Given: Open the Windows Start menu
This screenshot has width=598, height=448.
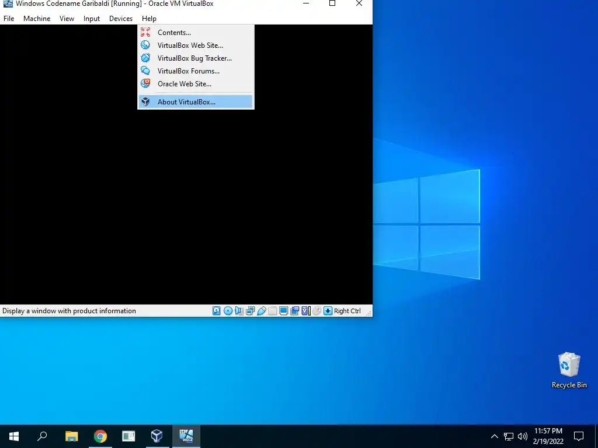Looking at the screenshot, I should [14, 436].
